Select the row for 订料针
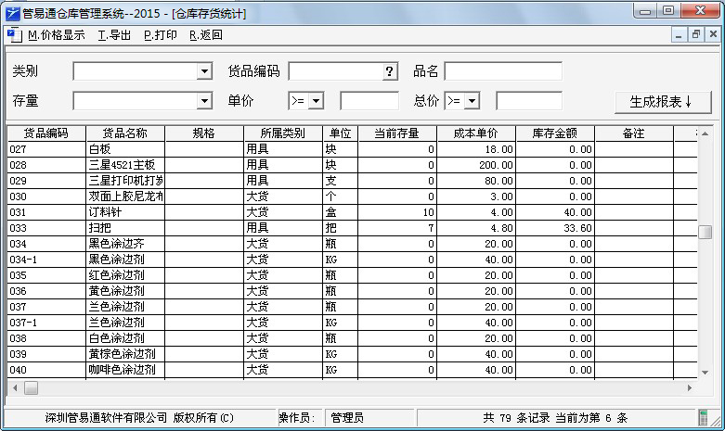This screenshot has height=431, width=725. (x=125, y=212)
